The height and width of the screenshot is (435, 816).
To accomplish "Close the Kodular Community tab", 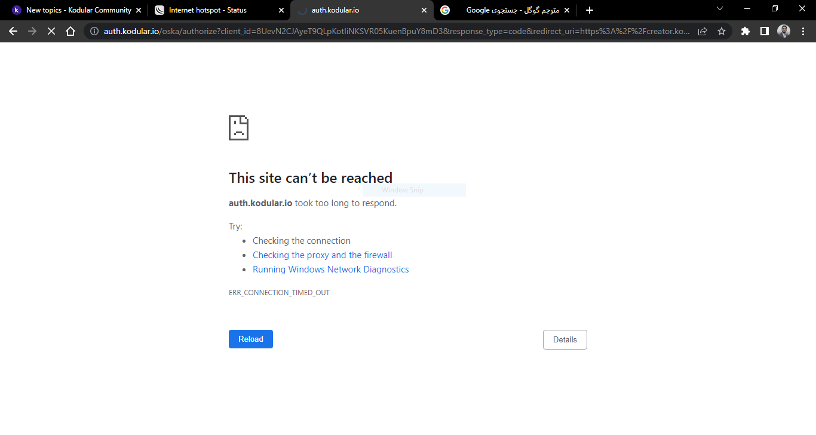I will pos(139,10).
